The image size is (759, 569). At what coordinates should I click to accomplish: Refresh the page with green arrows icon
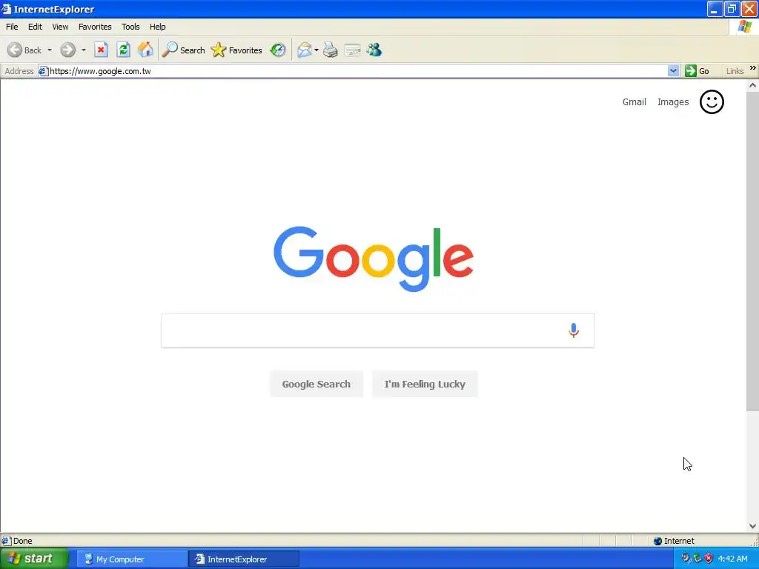tap(124, 50)
